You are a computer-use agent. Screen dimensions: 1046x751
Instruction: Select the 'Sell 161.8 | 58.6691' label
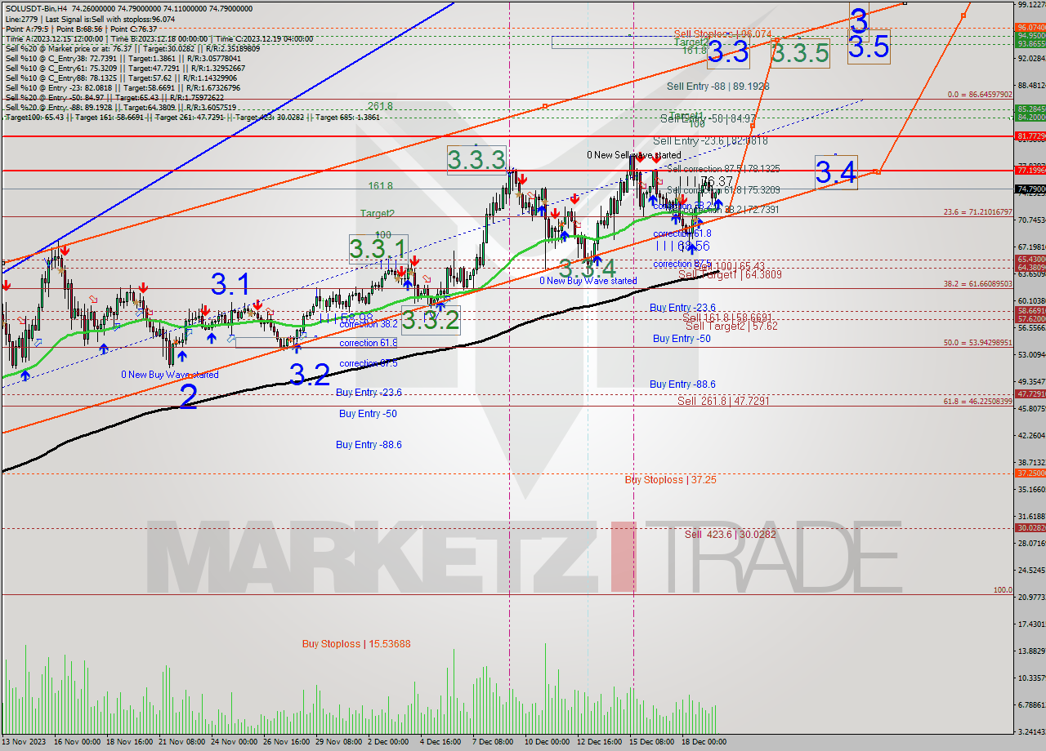point(726,317)
